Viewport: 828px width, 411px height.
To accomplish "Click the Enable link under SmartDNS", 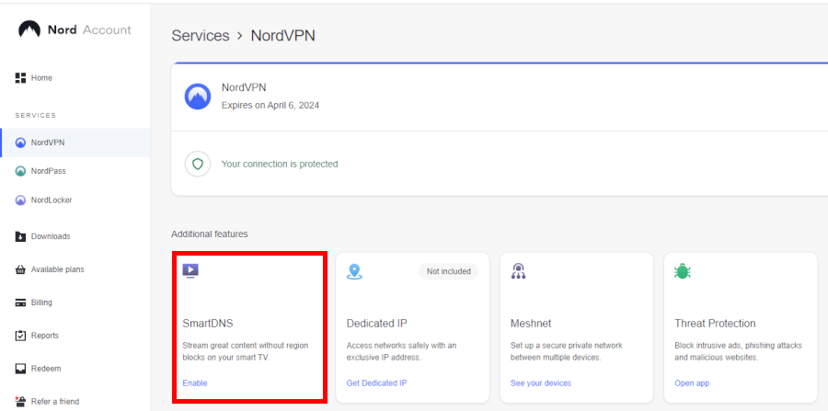I will click(x=195, y=383).
